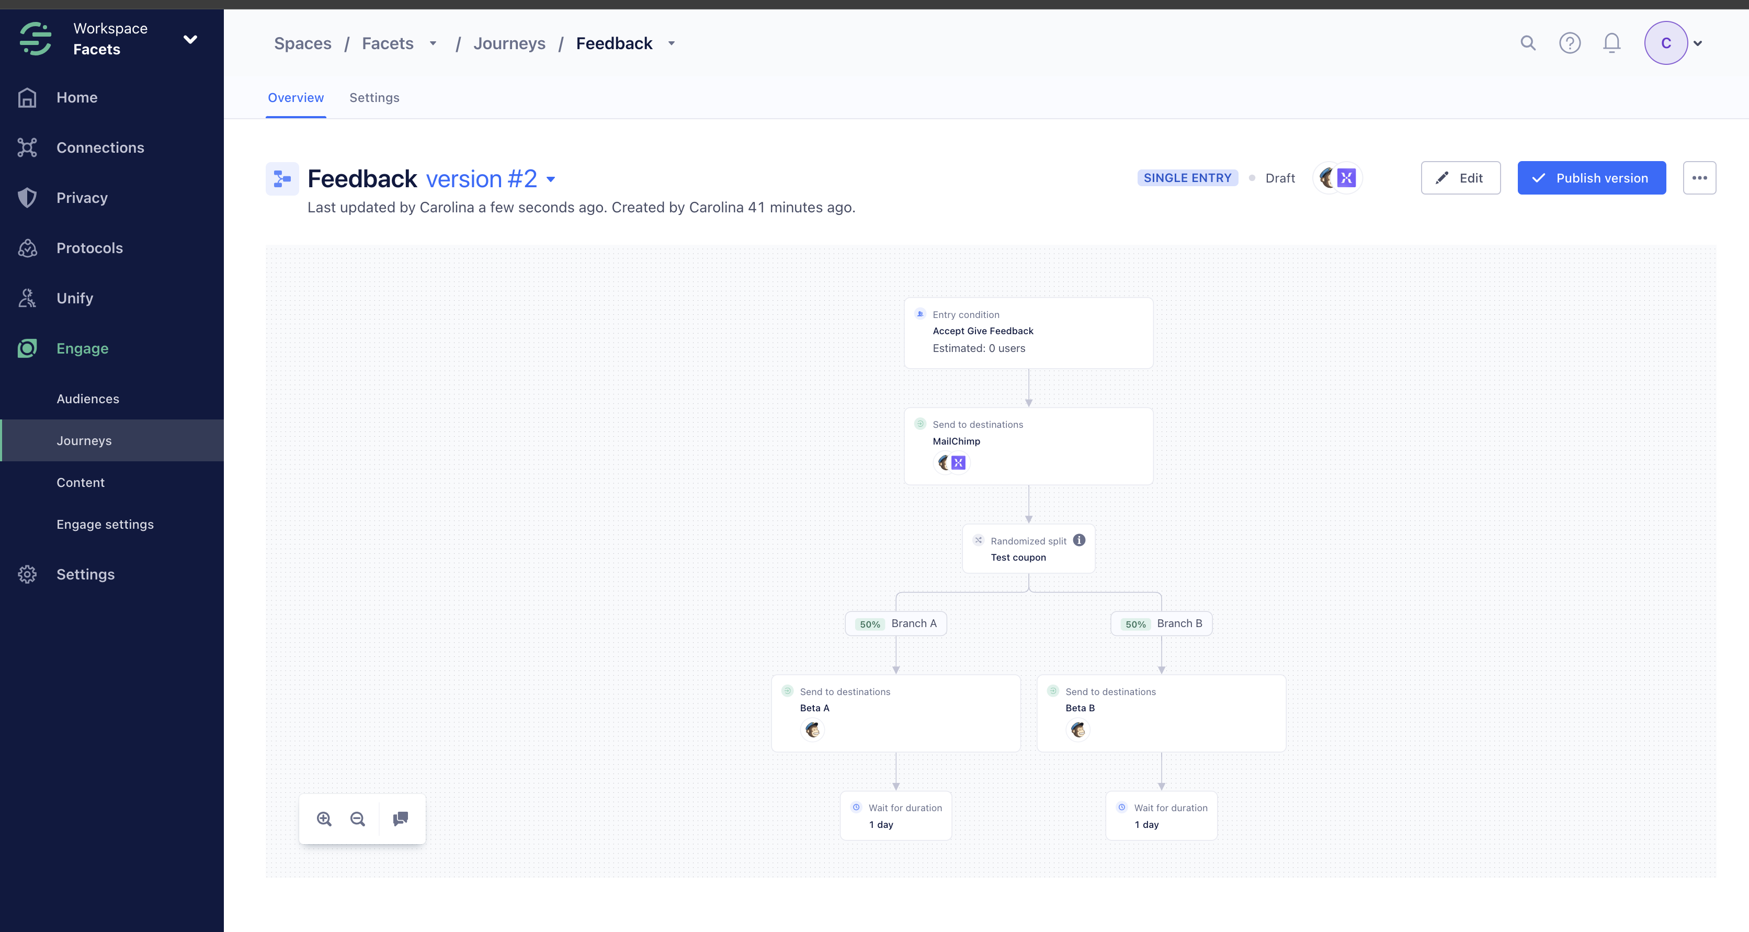
Task: Open the version #2 dropdown
Action: [x=551, y=179]
